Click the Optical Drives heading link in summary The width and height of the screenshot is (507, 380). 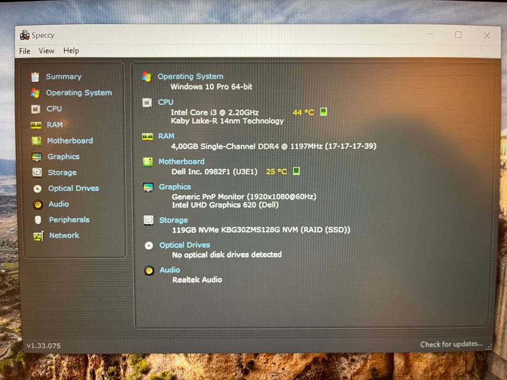[x=185, y=245]
